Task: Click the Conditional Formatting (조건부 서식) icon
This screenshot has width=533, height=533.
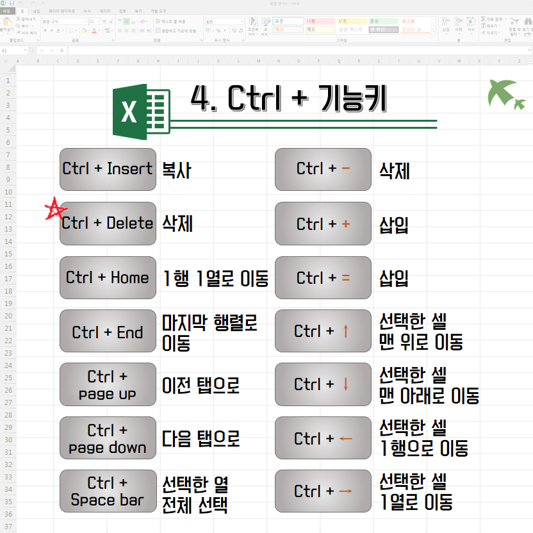Action: coord(252,24)
